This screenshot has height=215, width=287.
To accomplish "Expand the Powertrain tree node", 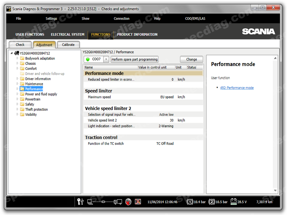I will click(17, 99).
